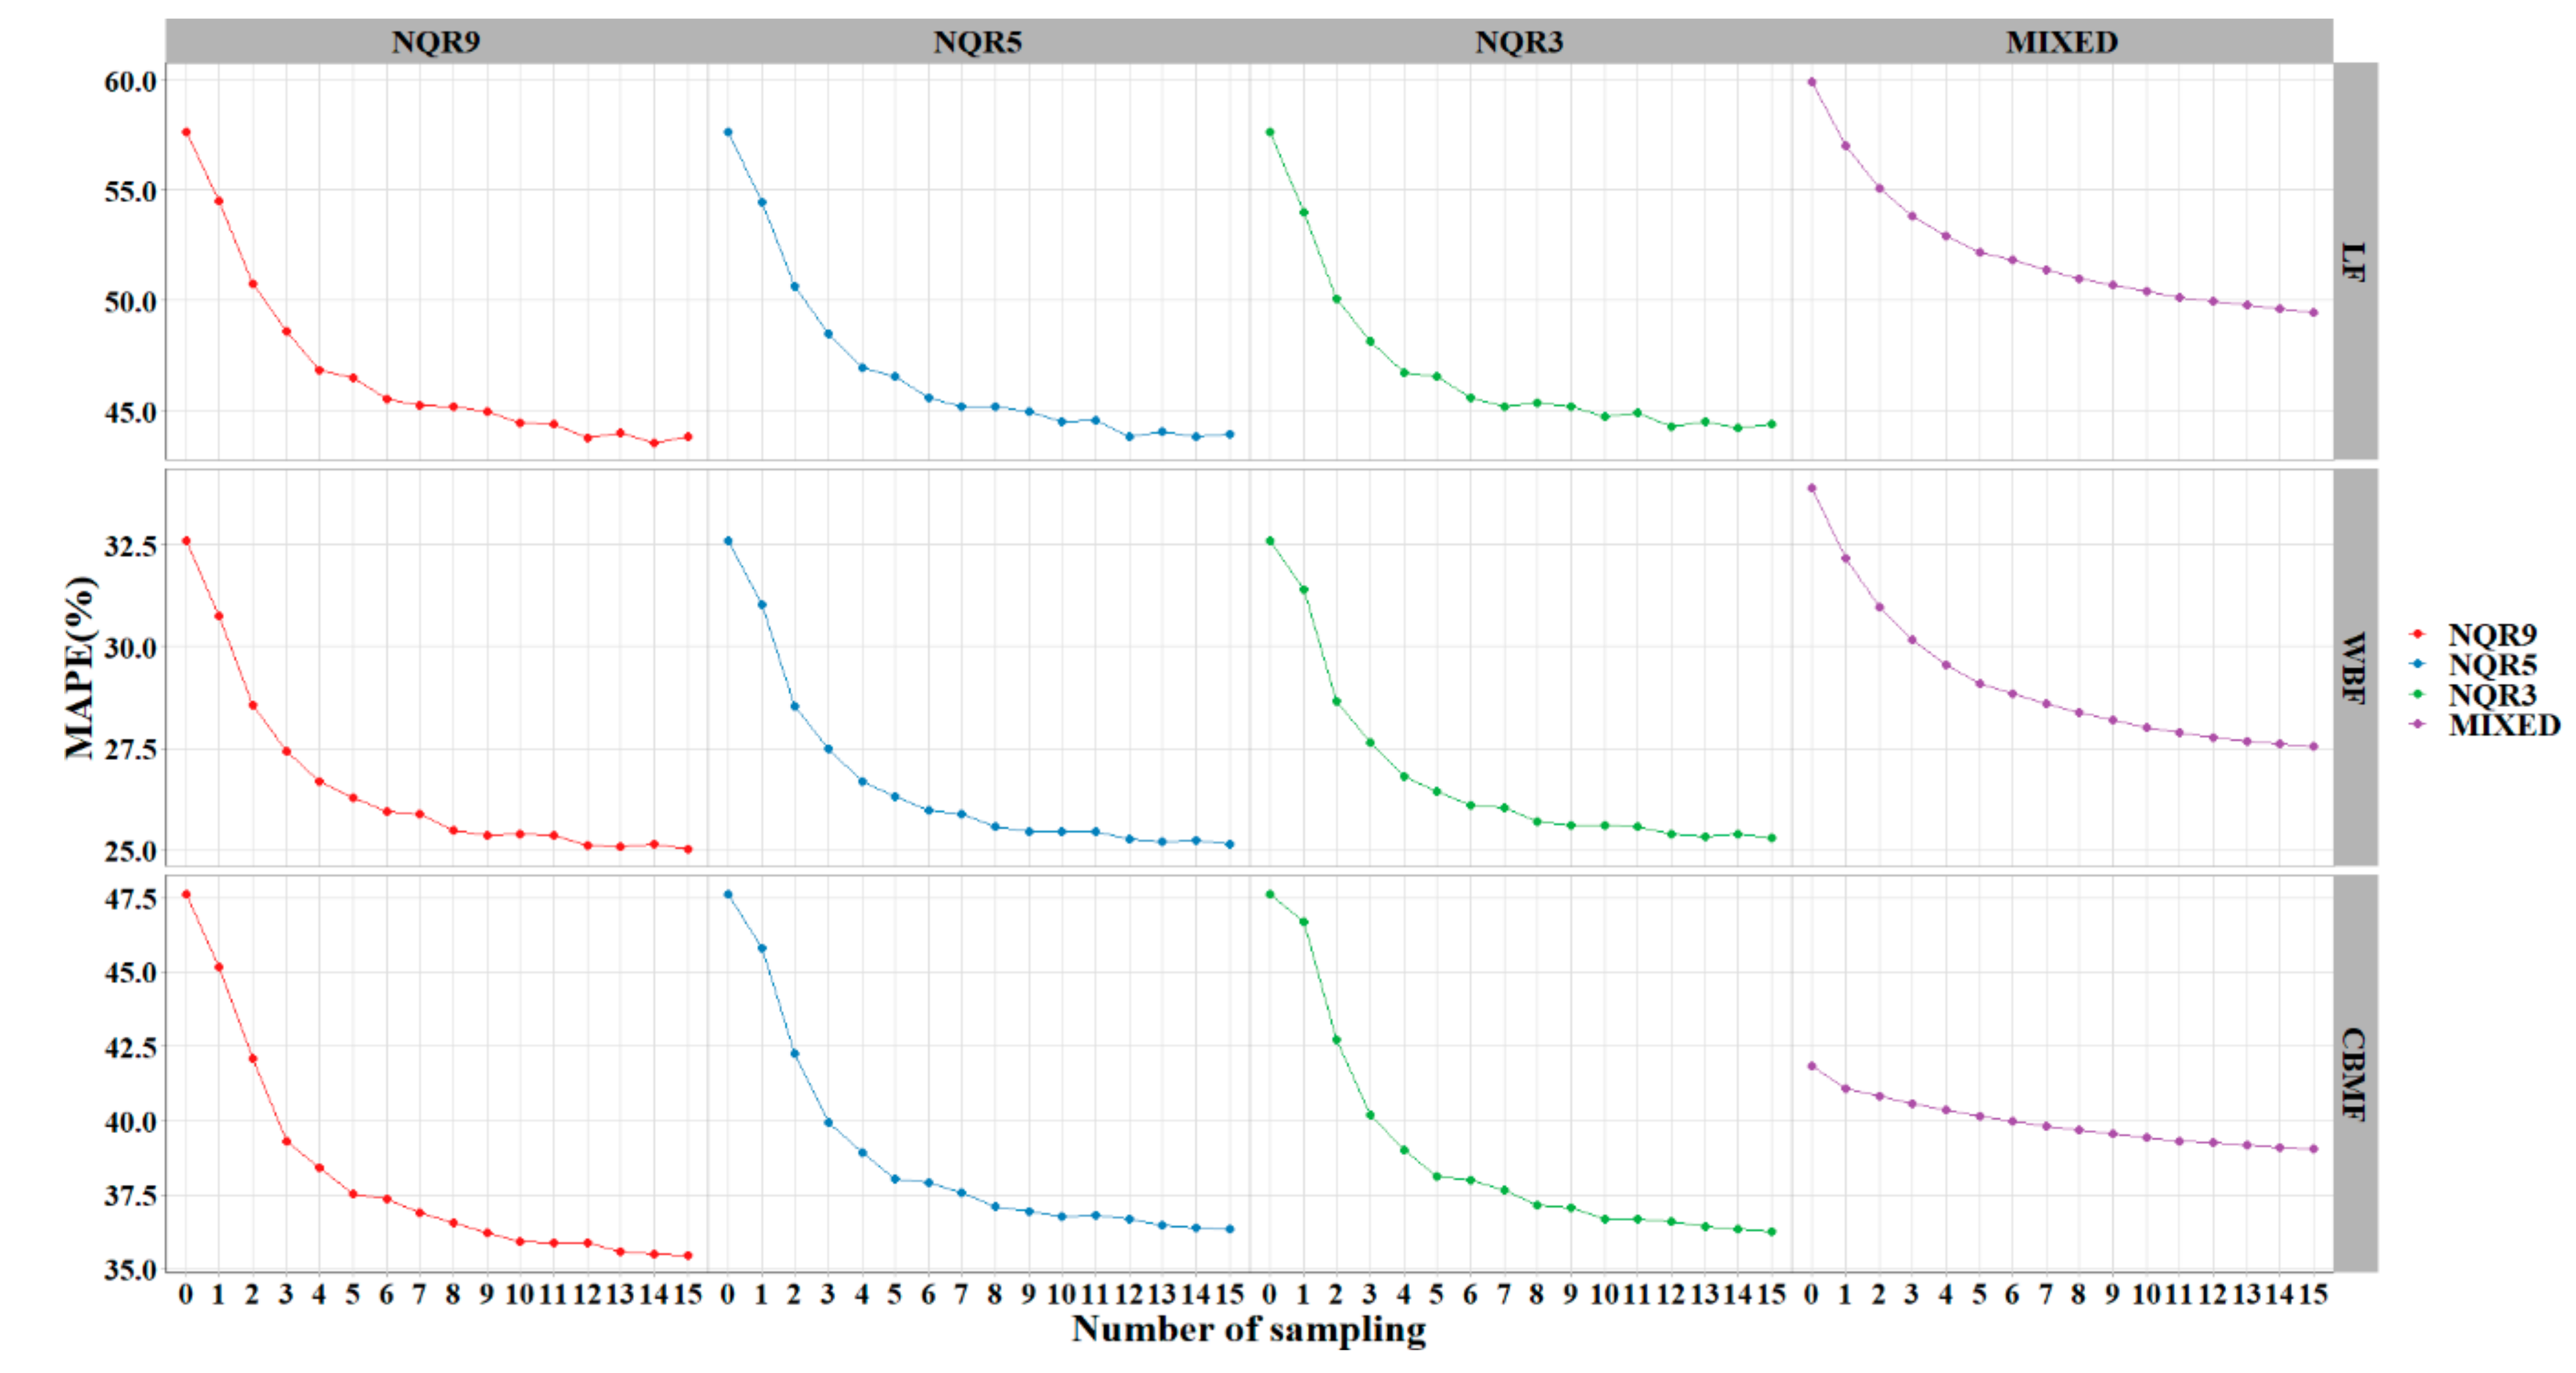Click the red NQR9 legend marker
The height and width of the screenshot is (1373, 2576).
point(2418,634)
